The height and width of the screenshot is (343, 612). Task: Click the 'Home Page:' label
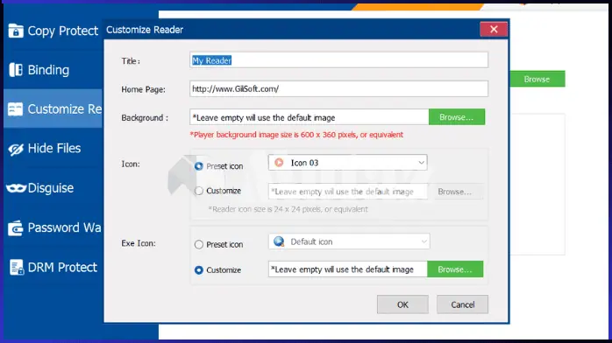click(143, 89)
